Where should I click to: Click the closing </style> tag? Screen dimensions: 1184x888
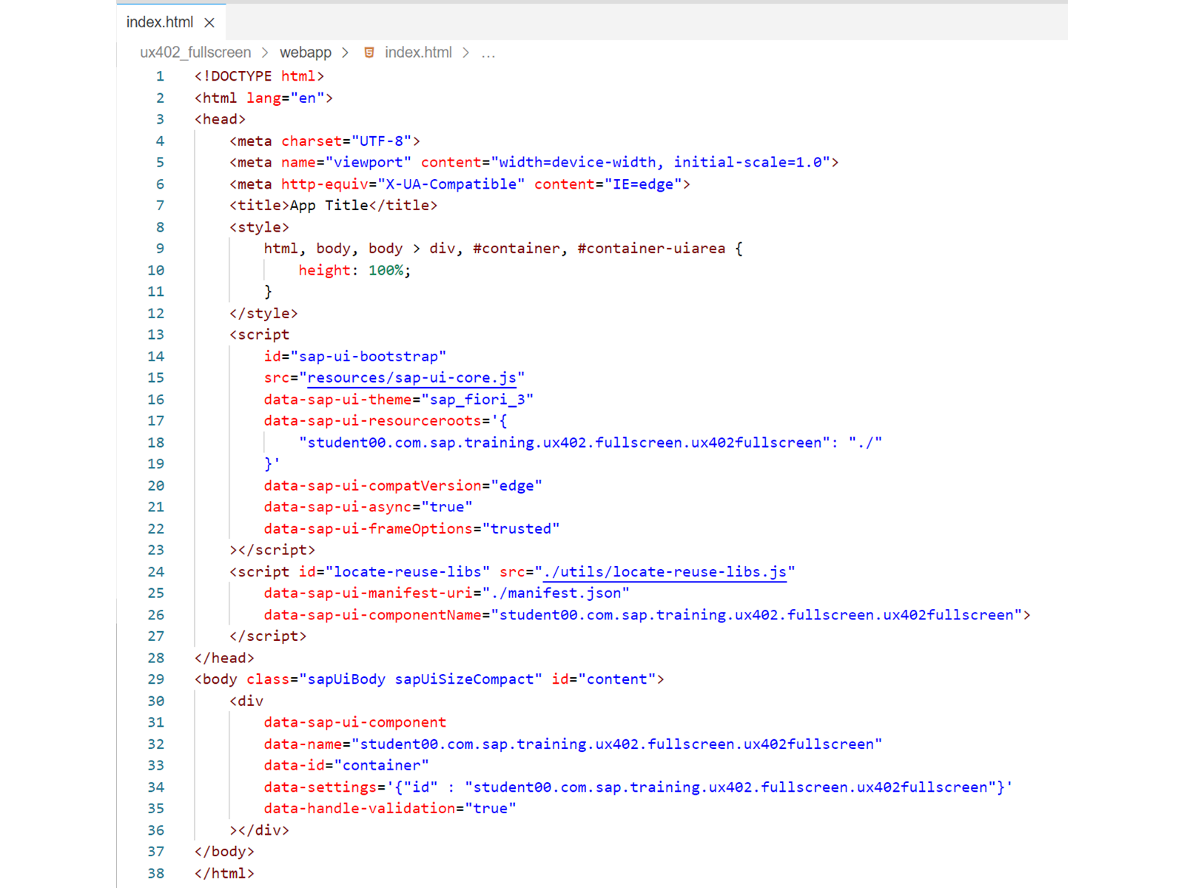tap(263, 313)
